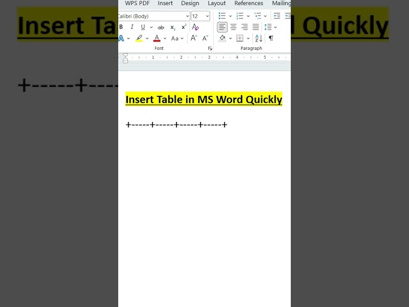
Task: Expand Bullets library dropdown
Action: pyautogui.click(x=230, y=16)
